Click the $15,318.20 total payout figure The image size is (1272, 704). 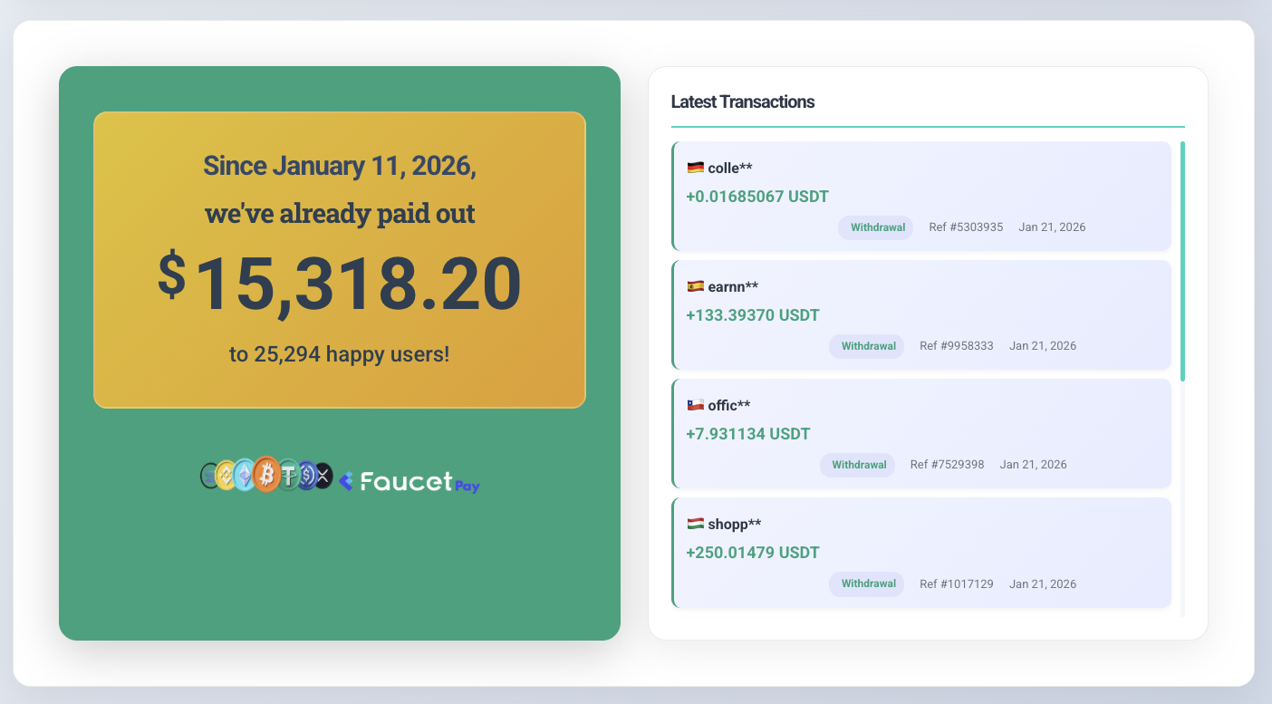coord(340,284)
